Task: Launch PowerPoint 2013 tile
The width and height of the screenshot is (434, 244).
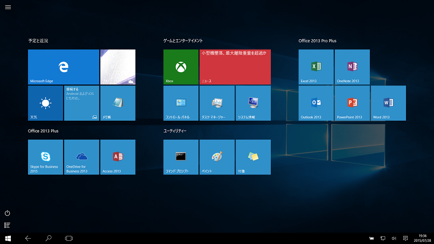Action: (x=352, y=103)
